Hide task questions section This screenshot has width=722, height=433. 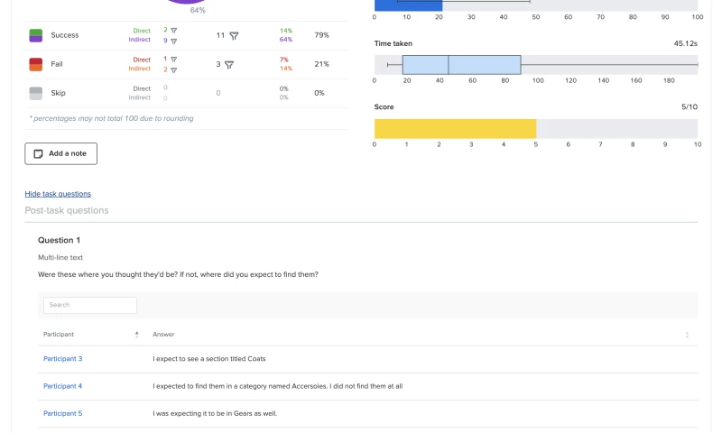click(x=58, y=194)
